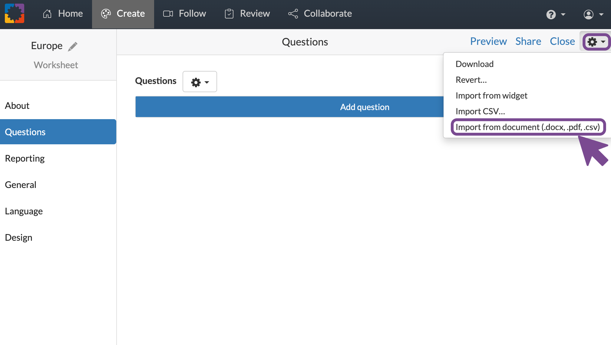Image resolution: width=611 pixels, height=345 pixels.
Task: Open the worksheet Preview link
Action: pos(488,41)
